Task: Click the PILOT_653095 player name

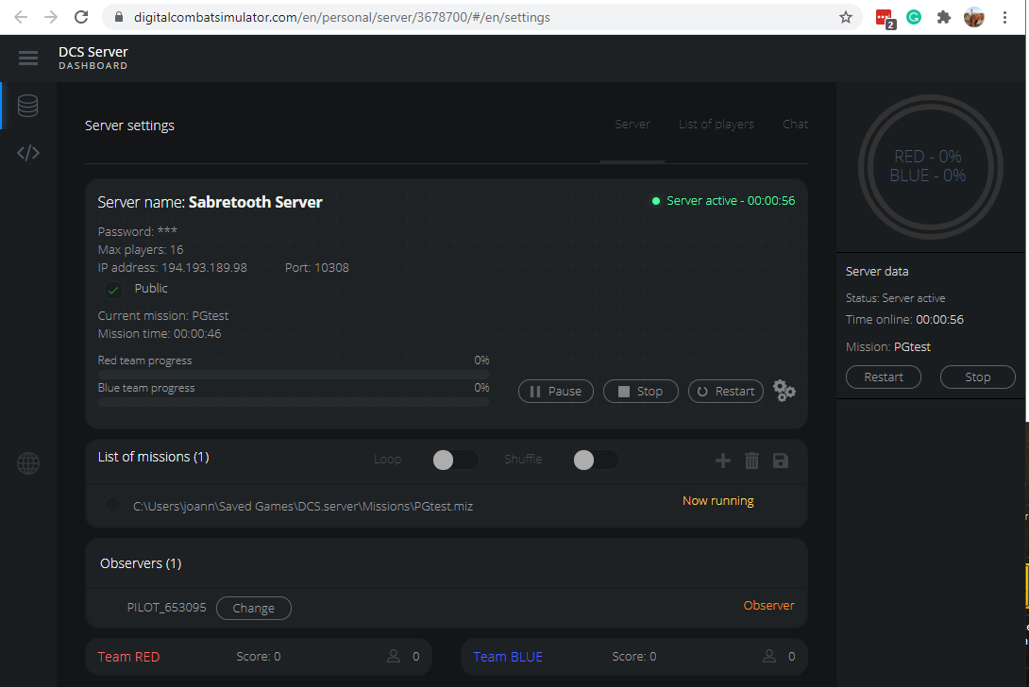Action: (x=167, y=607)
